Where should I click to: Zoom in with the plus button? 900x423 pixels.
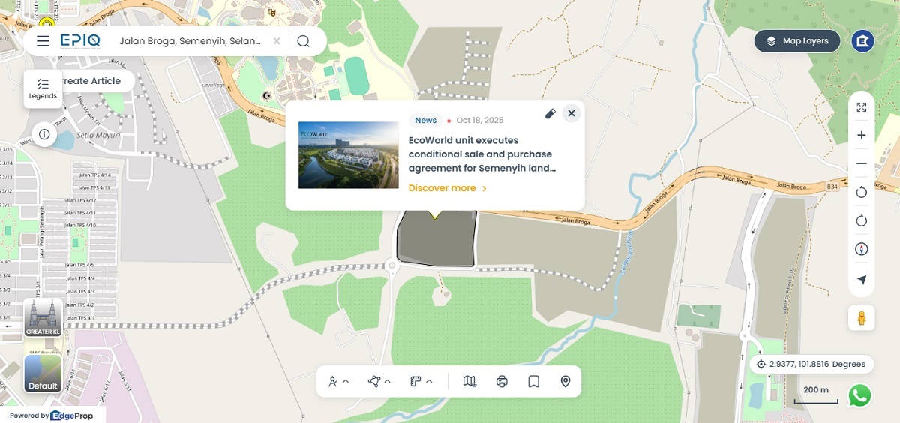pos(861,135)
